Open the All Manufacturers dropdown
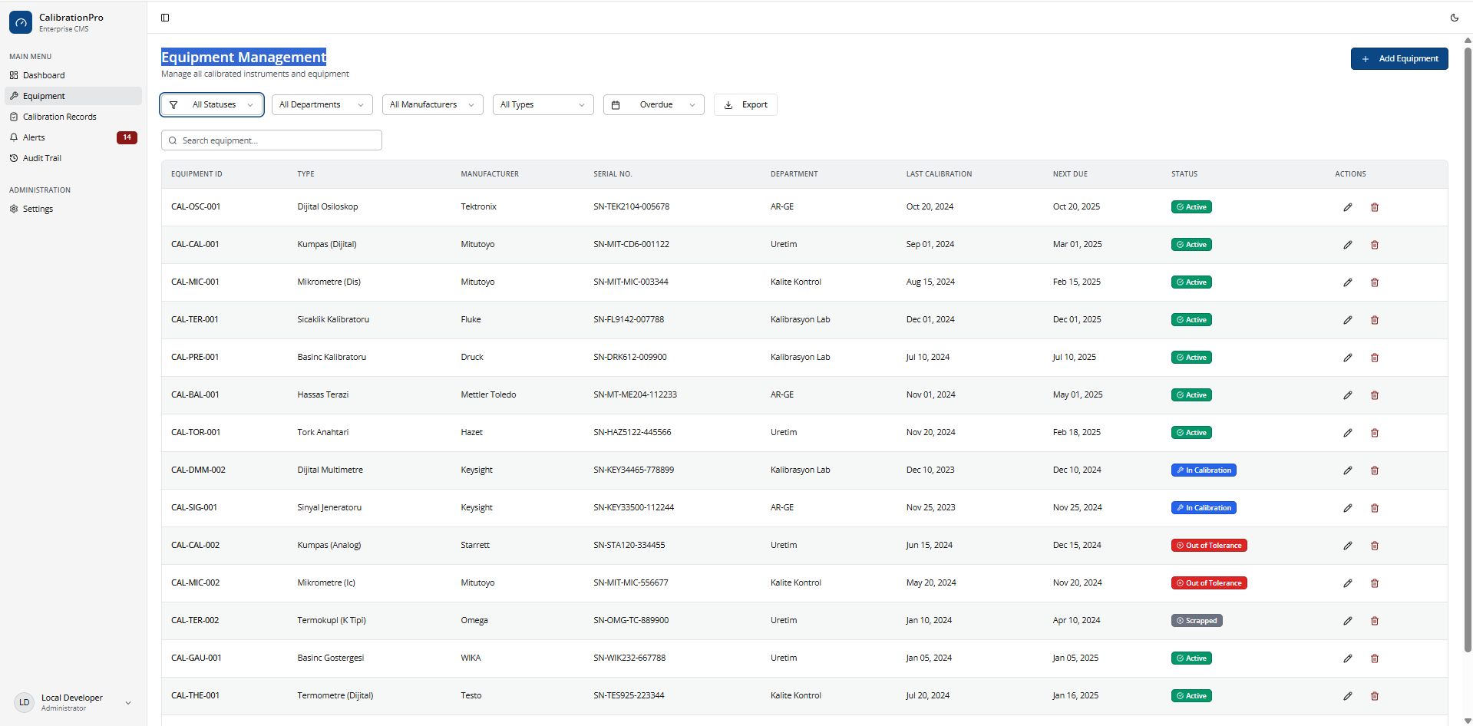Image resolution: width=1473 pixels, height=726 pixels. (x=432, y=104)
